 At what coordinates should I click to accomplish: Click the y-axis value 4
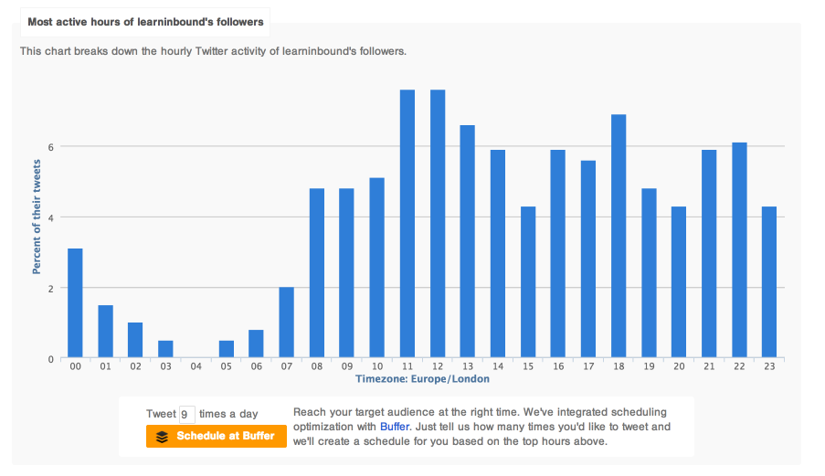(51, 217)
